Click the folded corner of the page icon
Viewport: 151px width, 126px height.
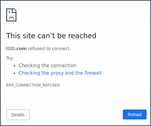coord(14,11)
